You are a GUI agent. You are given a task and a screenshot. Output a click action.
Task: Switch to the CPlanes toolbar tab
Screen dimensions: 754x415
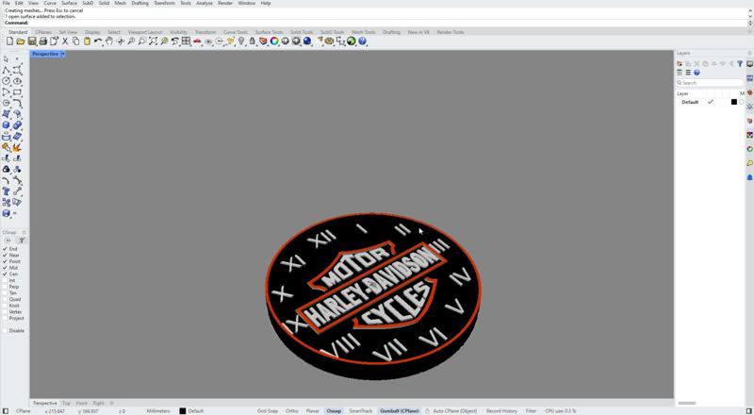(x=43, y=32)
